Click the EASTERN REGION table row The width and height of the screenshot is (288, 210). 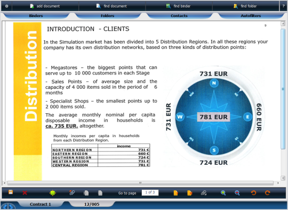(x=101, y=154)
